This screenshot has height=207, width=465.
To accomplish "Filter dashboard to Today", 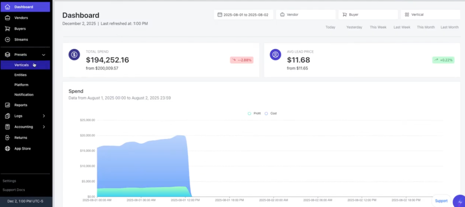I will (330, 27).
